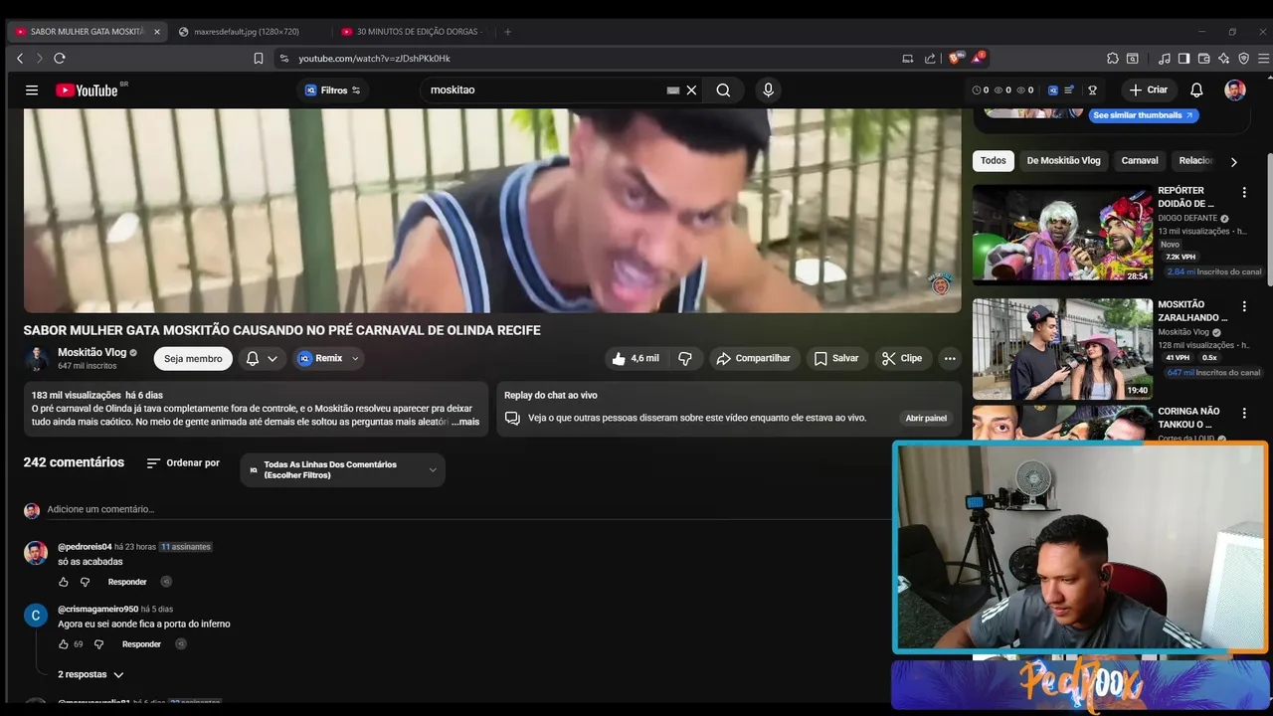Open @crismagameiro950 commenter profile
1273x716 pixels.
[x=97, y=609]
